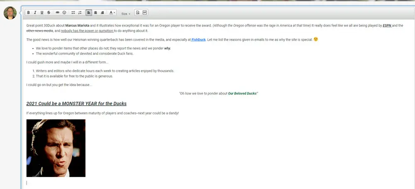Toggle bold formatting in the toolbar
Viewport: 415px width, 189px height.
pos(28,13)
